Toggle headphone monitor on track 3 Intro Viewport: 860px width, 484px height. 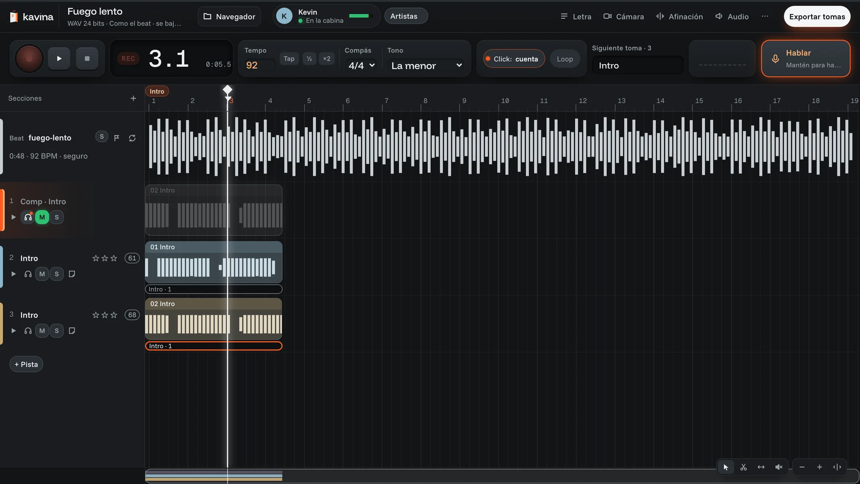click(x=28, y=331)
